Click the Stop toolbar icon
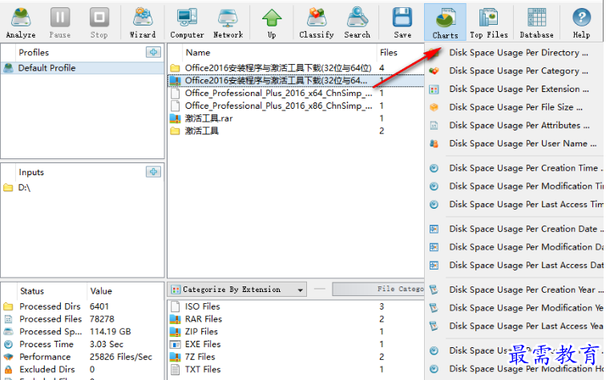 (99, 22)
